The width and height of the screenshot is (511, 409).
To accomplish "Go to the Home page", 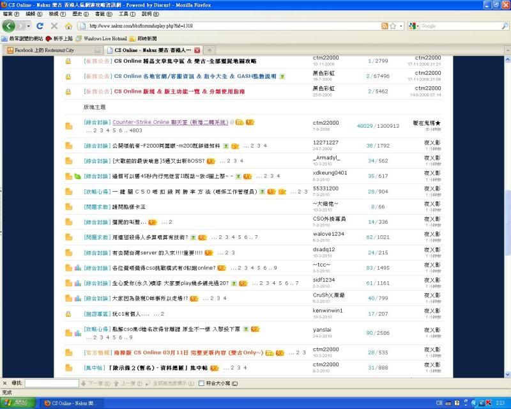I will click(68, 26).
